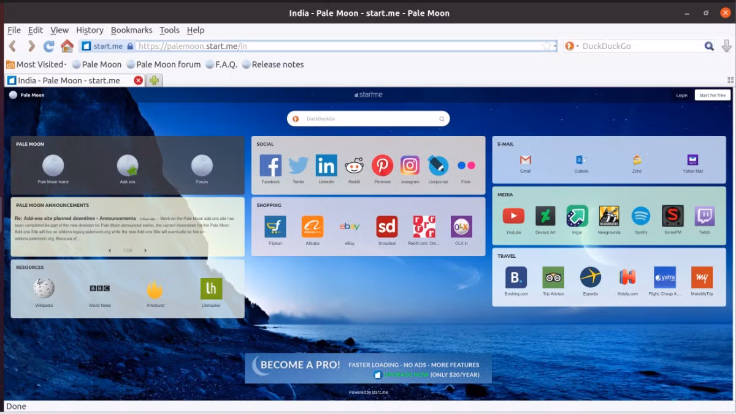Open the Bookmarks menu
Screen dimensions: 736x414
point(131,30)
